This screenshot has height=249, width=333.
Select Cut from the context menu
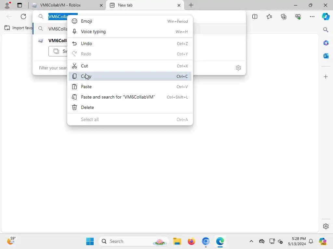(130, 66)
